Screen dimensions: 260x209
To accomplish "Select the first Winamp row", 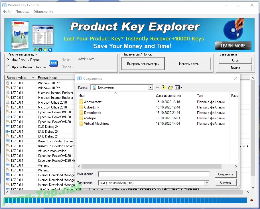I will point(40,165).
